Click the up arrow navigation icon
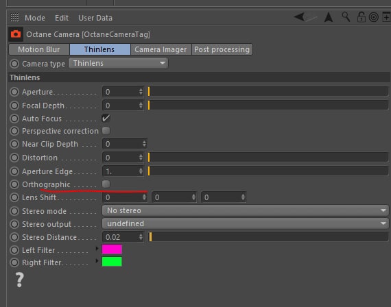This screenshot has width=391, height=307. coord(329,17)
